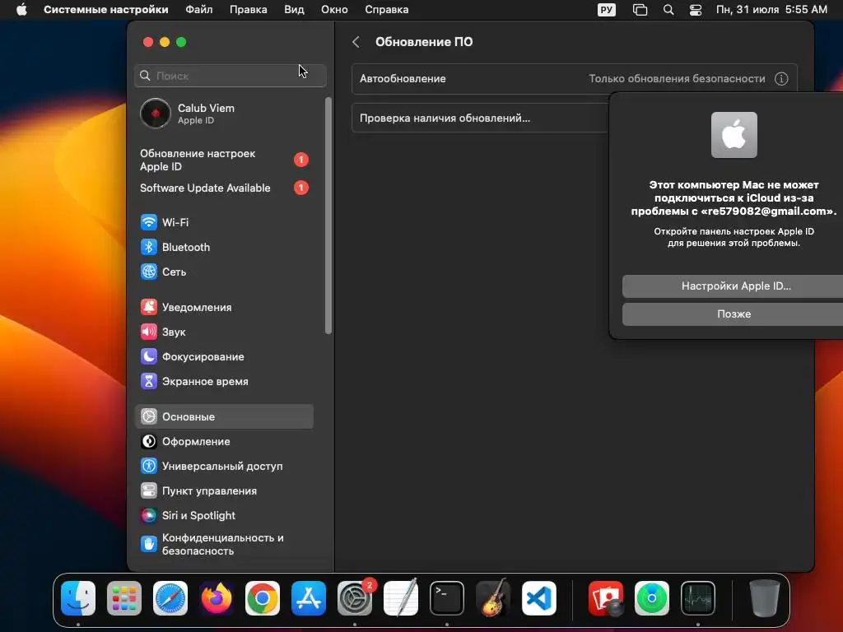Open Siri и Spotlight settings

[224, 515]
